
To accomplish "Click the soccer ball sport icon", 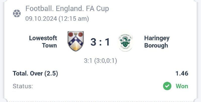I will point(17,13).
